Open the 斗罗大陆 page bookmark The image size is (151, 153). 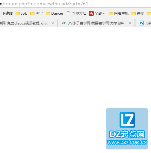[x=76, y=13]
